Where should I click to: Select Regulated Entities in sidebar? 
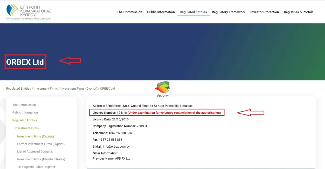(x=25, y=120)
